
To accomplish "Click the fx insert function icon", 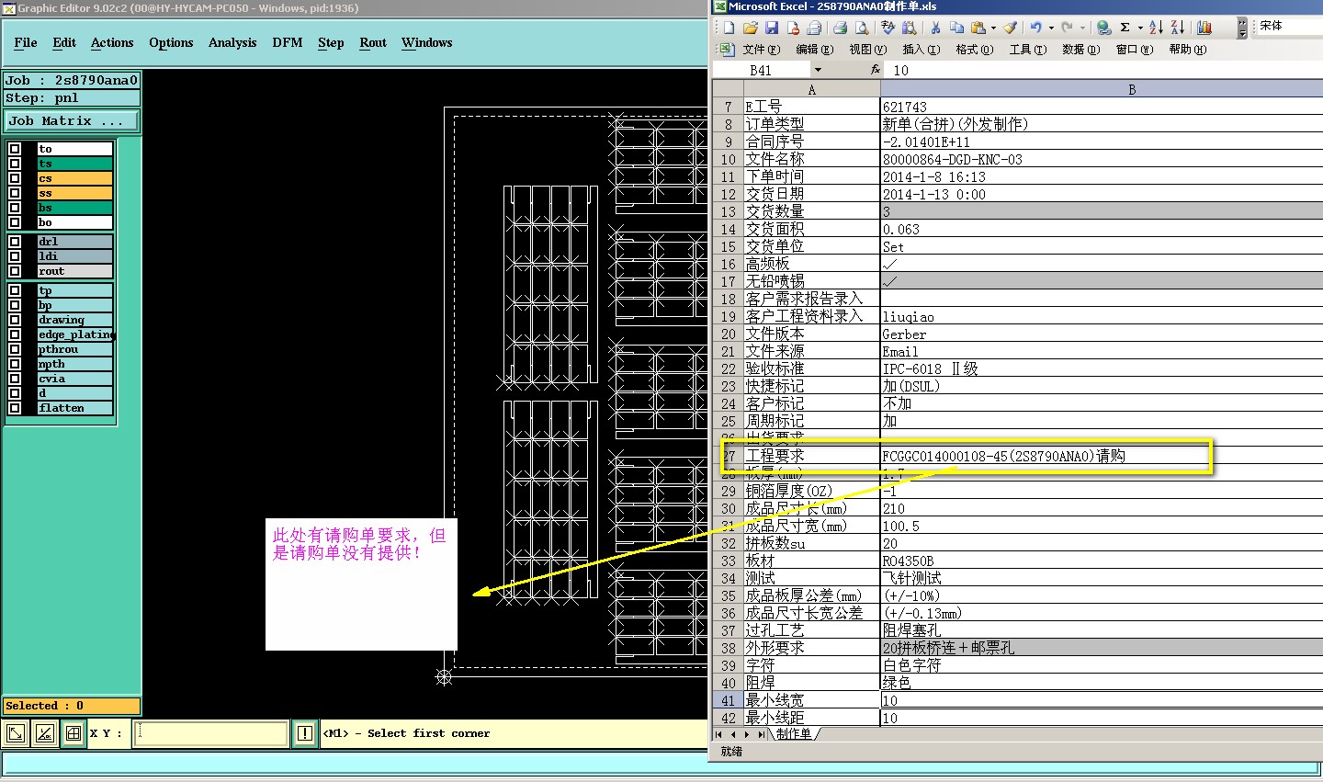I will point(875,70).
